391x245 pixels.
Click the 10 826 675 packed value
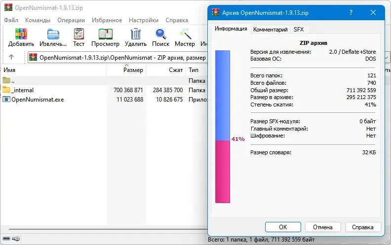pyautogui.click(x=169, y=100)
